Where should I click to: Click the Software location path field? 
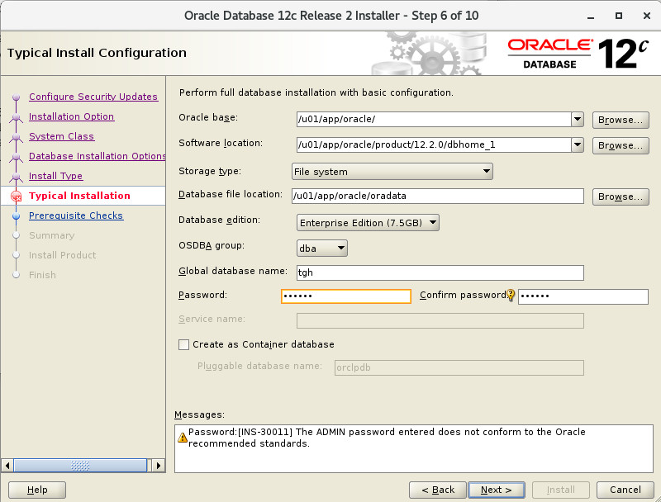[434, 144]
